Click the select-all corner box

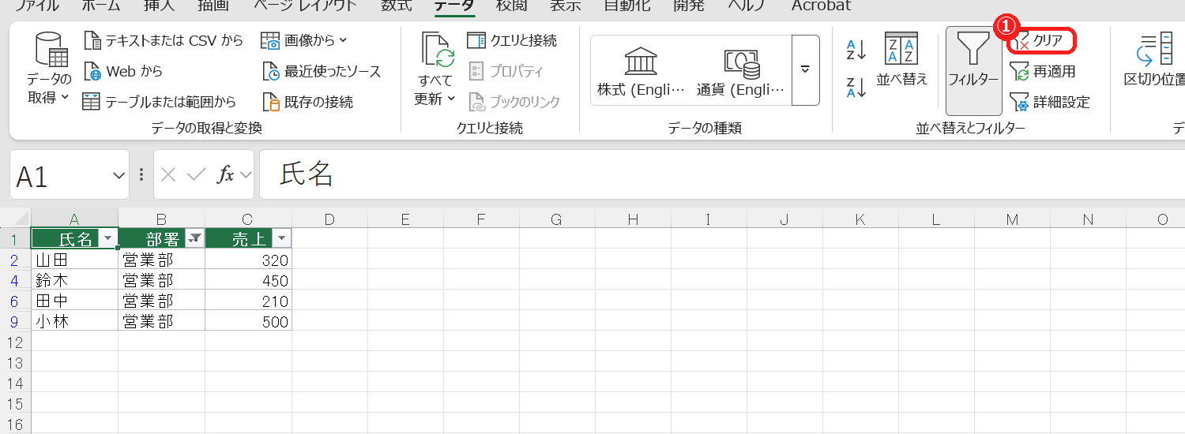click(15, 219)
